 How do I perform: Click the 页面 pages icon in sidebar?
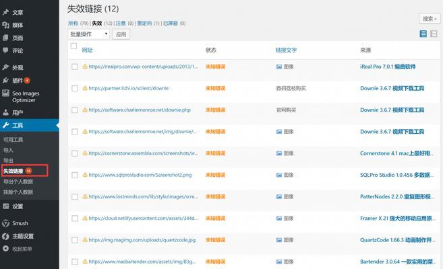click(x=5, y=38)
